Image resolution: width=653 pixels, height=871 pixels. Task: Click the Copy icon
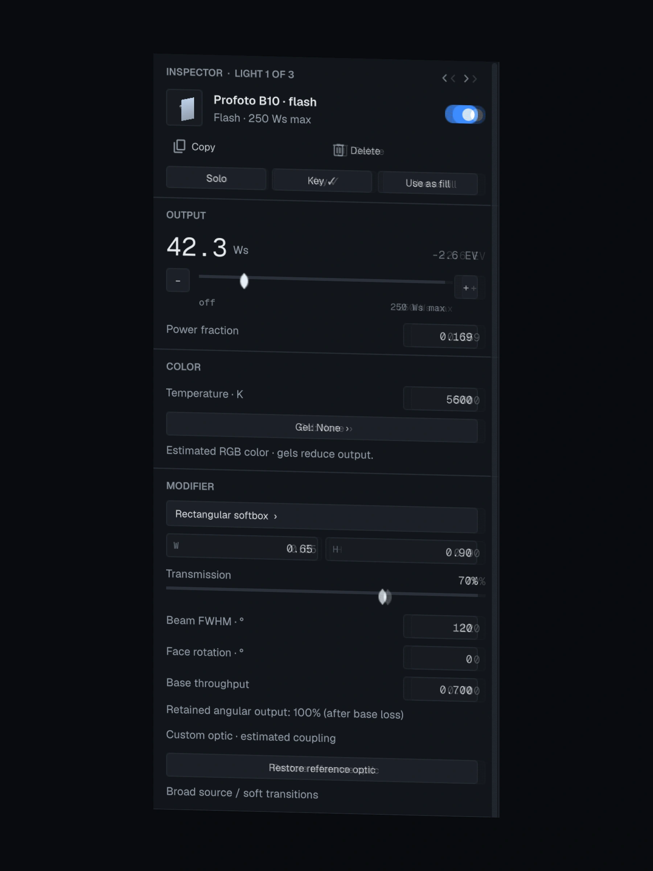(x=180, y=146)
